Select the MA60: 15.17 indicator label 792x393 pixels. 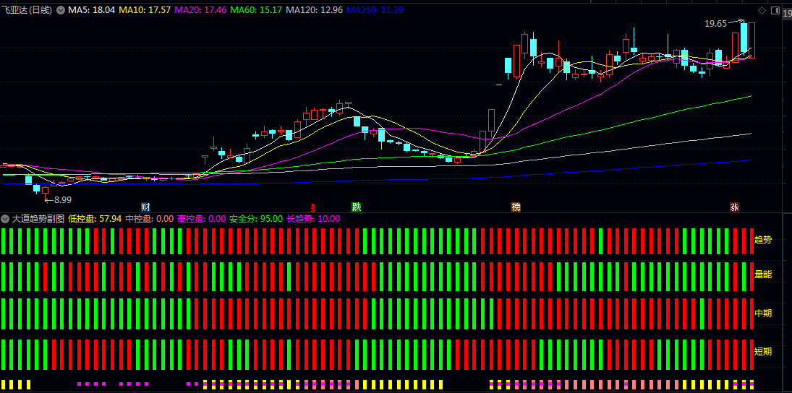(x=255, y=10)
